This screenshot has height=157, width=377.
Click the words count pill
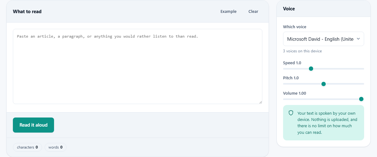point(56,147)
